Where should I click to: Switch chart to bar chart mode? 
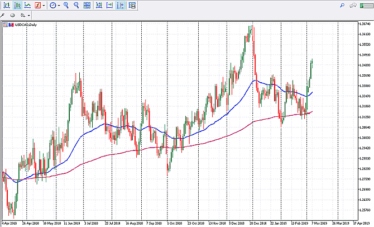point(6,5)
